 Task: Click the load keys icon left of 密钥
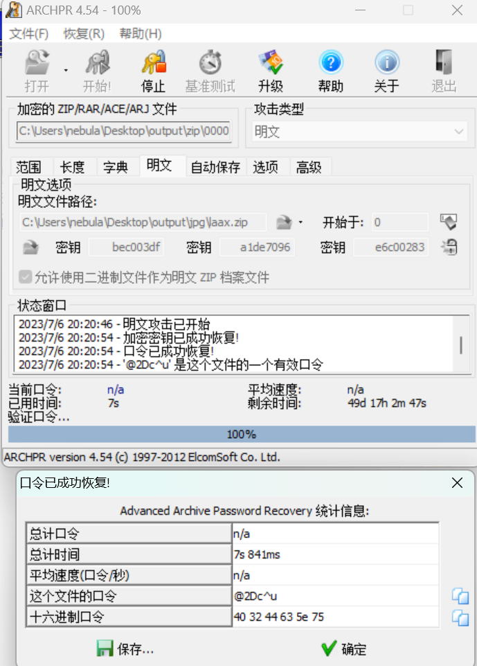tap(30, 247)
